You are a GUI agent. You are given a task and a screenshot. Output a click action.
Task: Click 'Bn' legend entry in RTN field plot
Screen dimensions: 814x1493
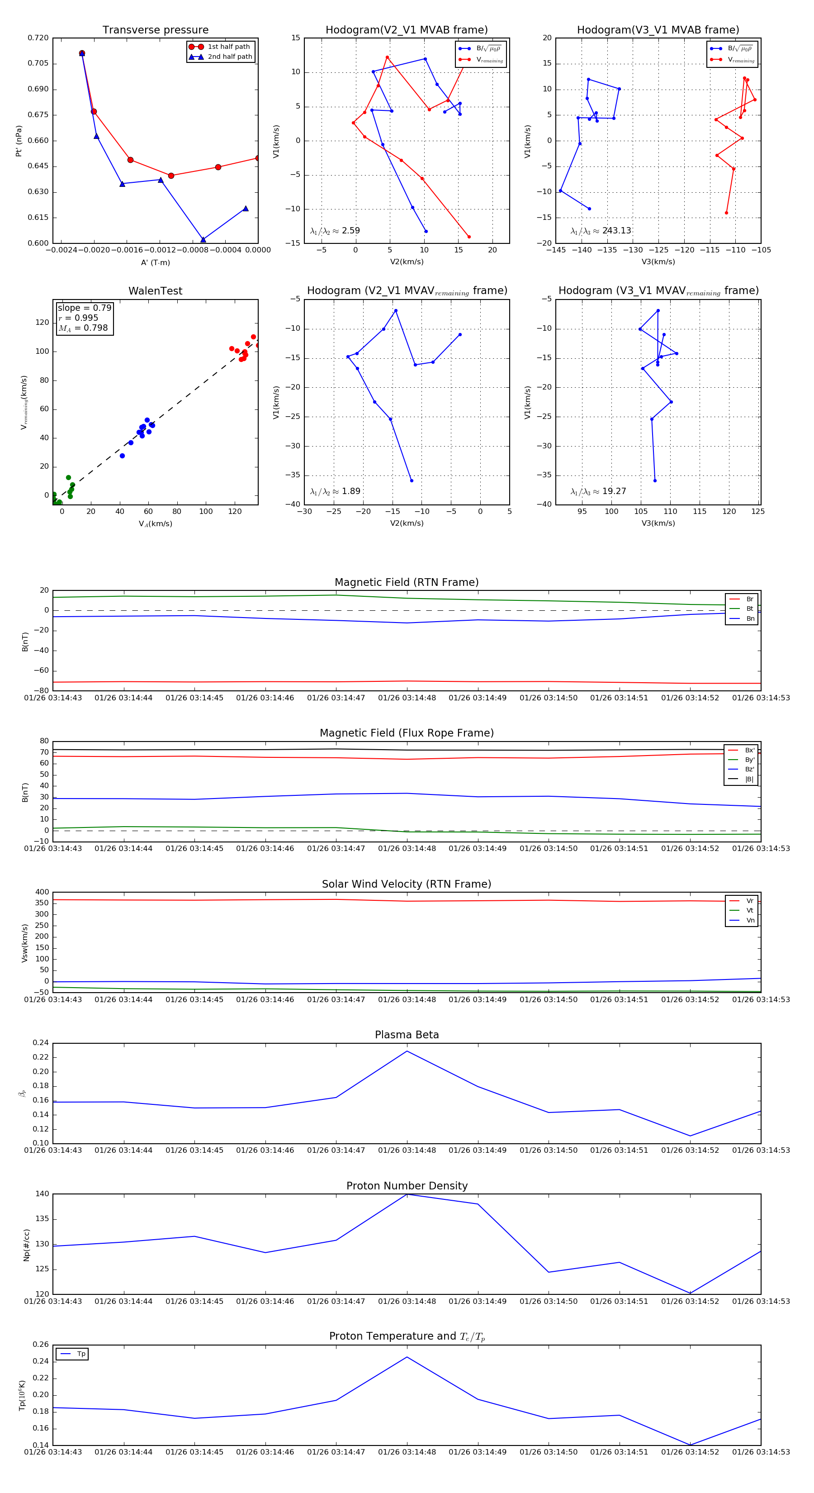742,618
